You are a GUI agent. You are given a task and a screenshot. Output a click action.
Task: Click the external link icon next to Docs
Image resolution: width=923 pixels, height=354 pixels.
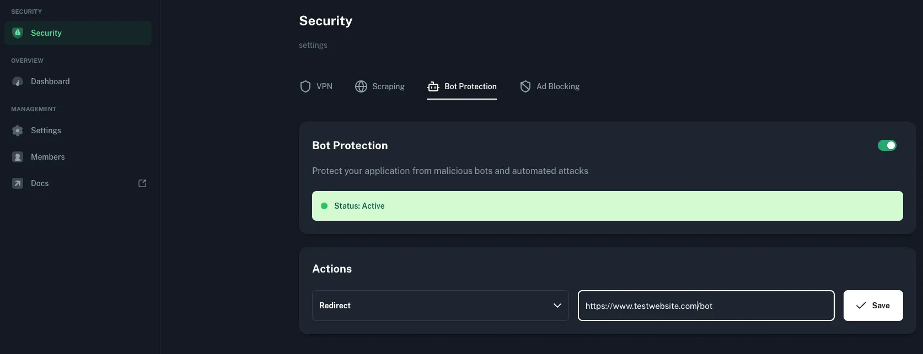(142, 183)
